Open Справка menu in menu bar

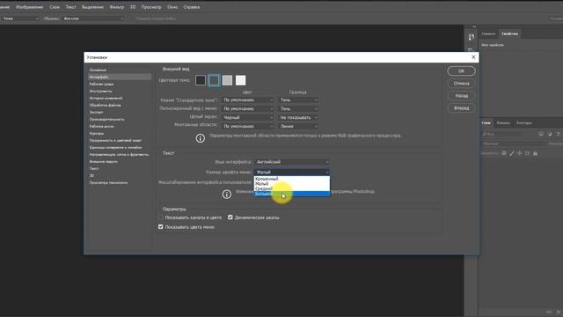coord(192,7)
